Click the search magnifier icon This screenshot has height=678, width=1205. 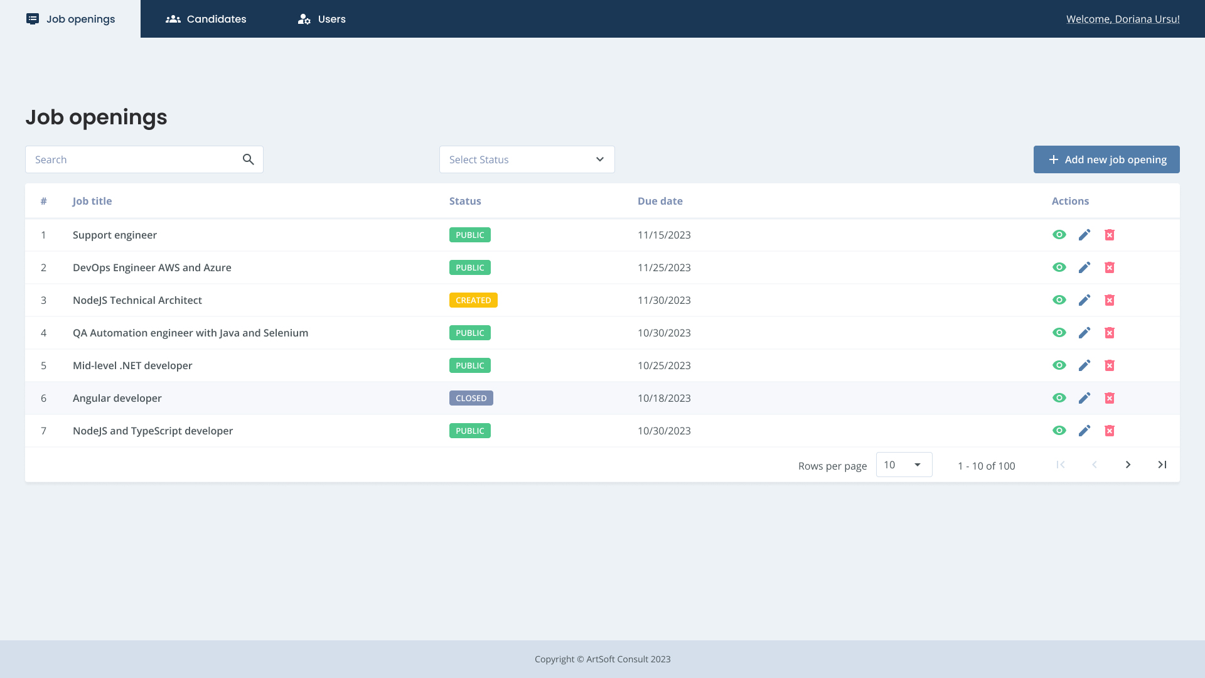[x=249, y=159]
